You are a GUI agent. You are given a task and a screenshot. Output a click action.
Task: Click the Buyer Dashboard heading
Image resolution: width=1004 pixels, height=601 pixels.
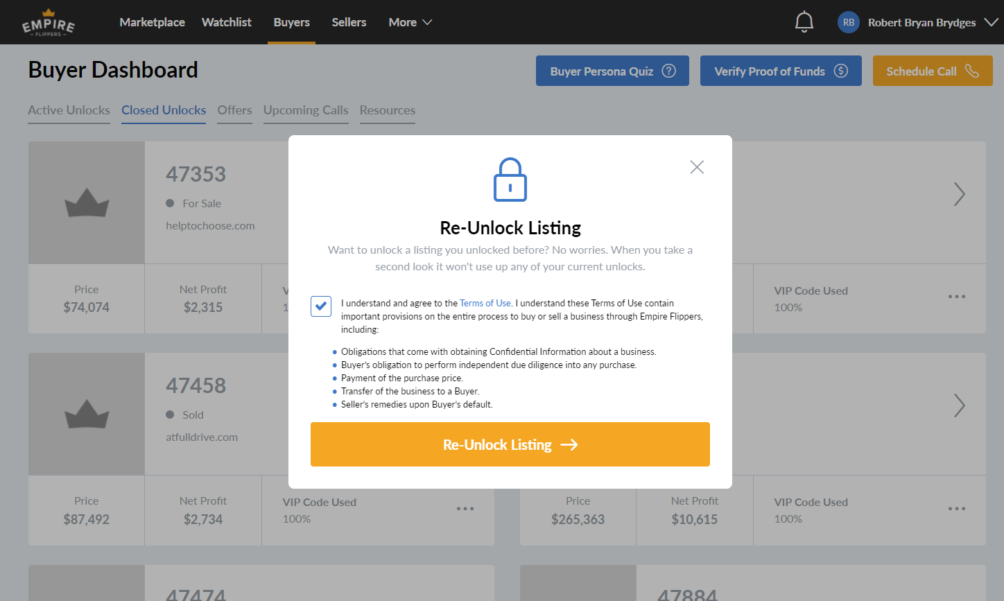[113, 70]
